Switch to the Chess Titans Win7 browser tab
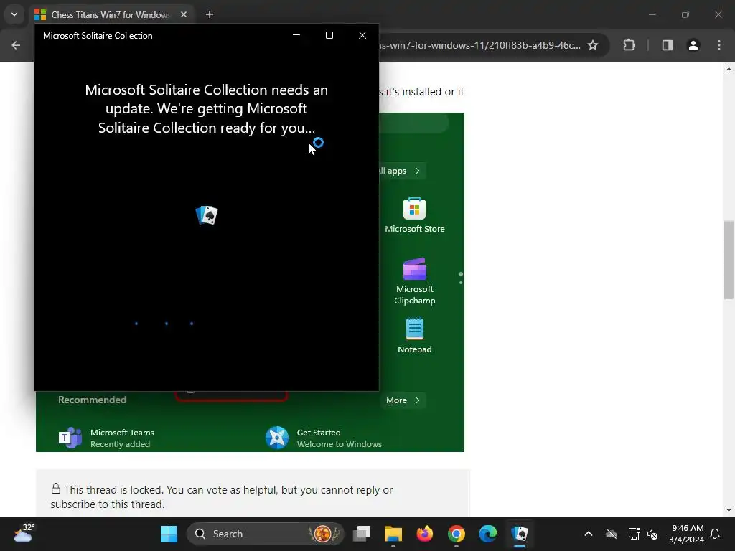The width and height of the screenshot is (735, 551). tap(110, 14)
